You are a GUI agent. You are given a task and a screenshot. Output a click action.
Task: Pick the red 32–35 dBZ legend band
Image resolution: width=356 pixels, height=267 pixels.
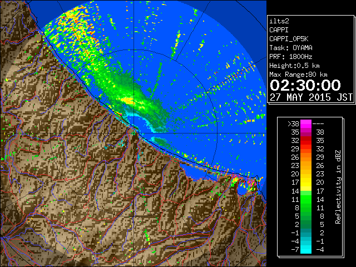(306, 141)
